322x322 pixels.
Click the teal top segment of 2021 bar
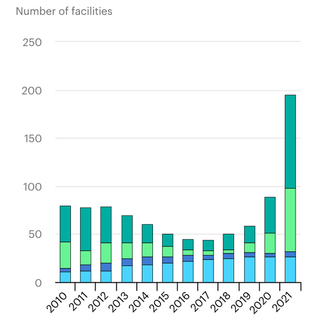290,141
